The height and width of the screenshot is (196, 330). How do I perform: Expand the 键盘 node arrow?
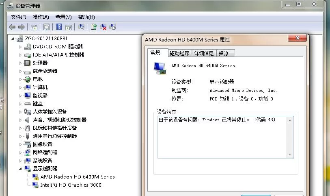(20, 104)
